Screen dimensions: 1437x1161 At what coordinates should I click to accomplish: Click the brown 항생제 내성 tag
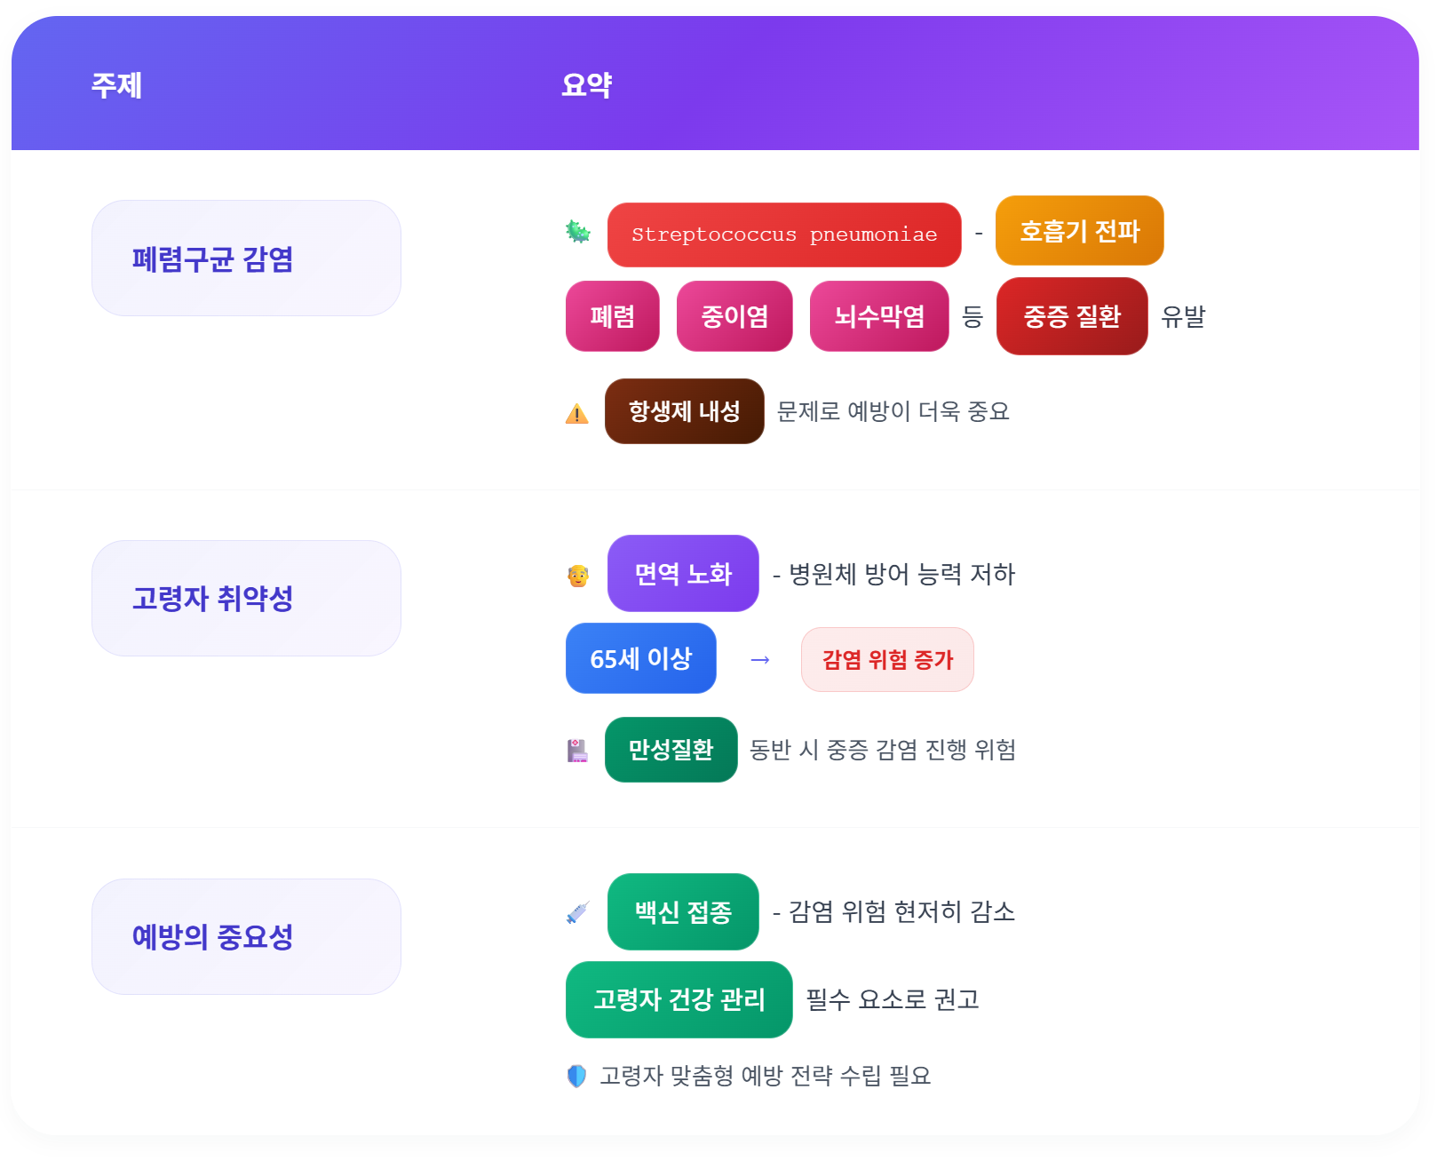pos(685,411)
